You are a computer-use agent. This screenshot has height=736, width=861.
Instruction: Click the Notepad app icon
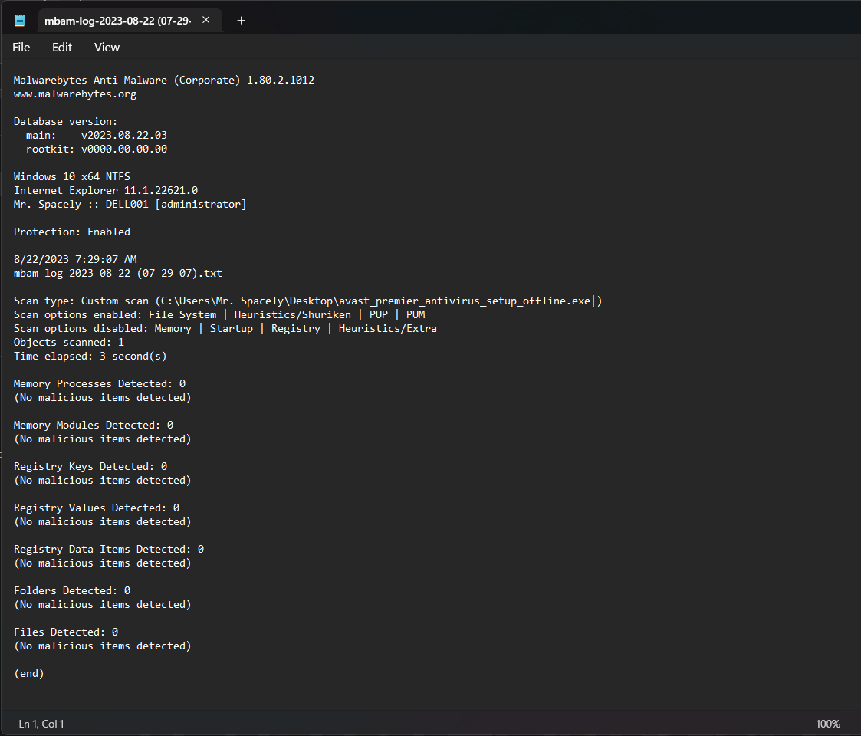click(20, 21)
